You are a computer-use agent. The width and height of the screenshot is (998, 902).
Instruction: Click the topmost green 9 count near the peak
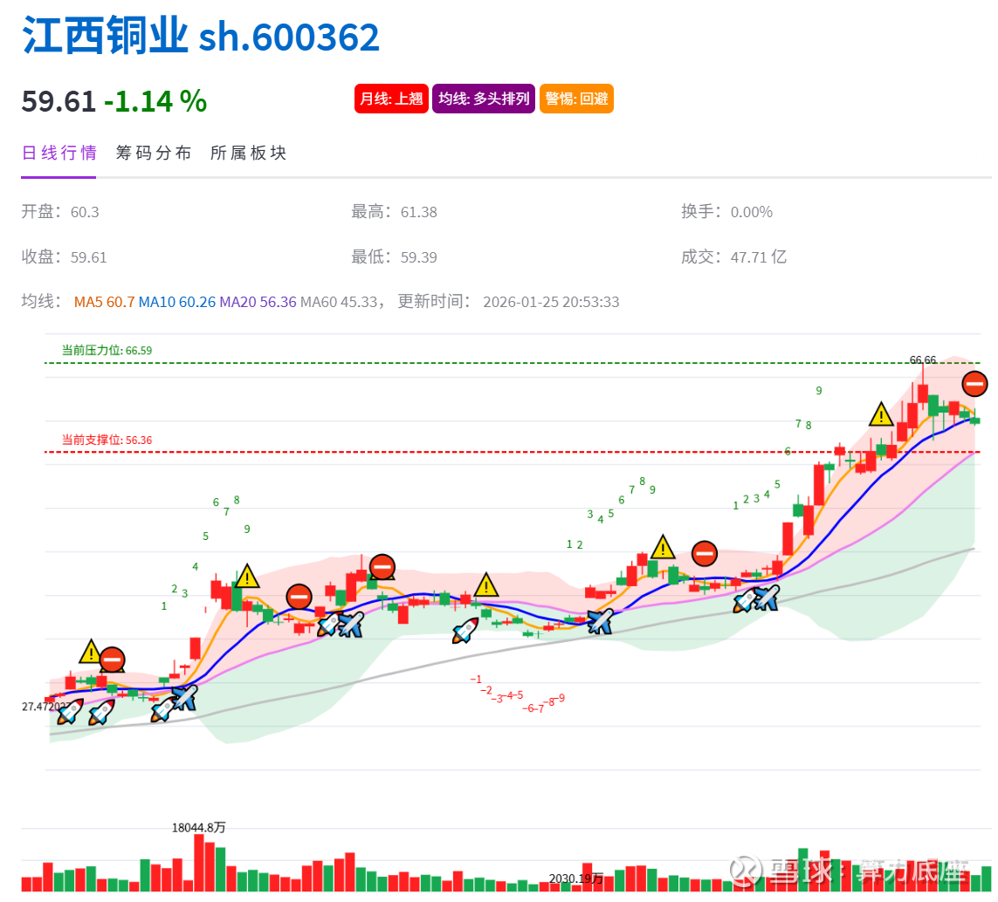click(818, 391)
